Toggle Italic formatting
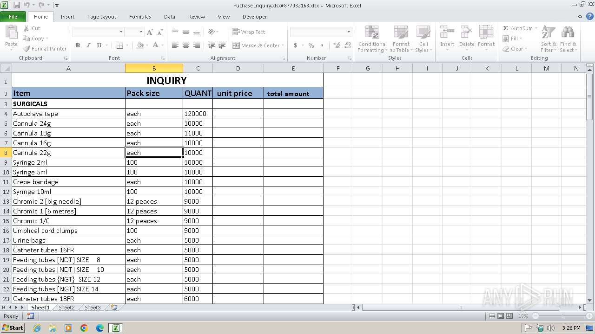 (88, 45)
